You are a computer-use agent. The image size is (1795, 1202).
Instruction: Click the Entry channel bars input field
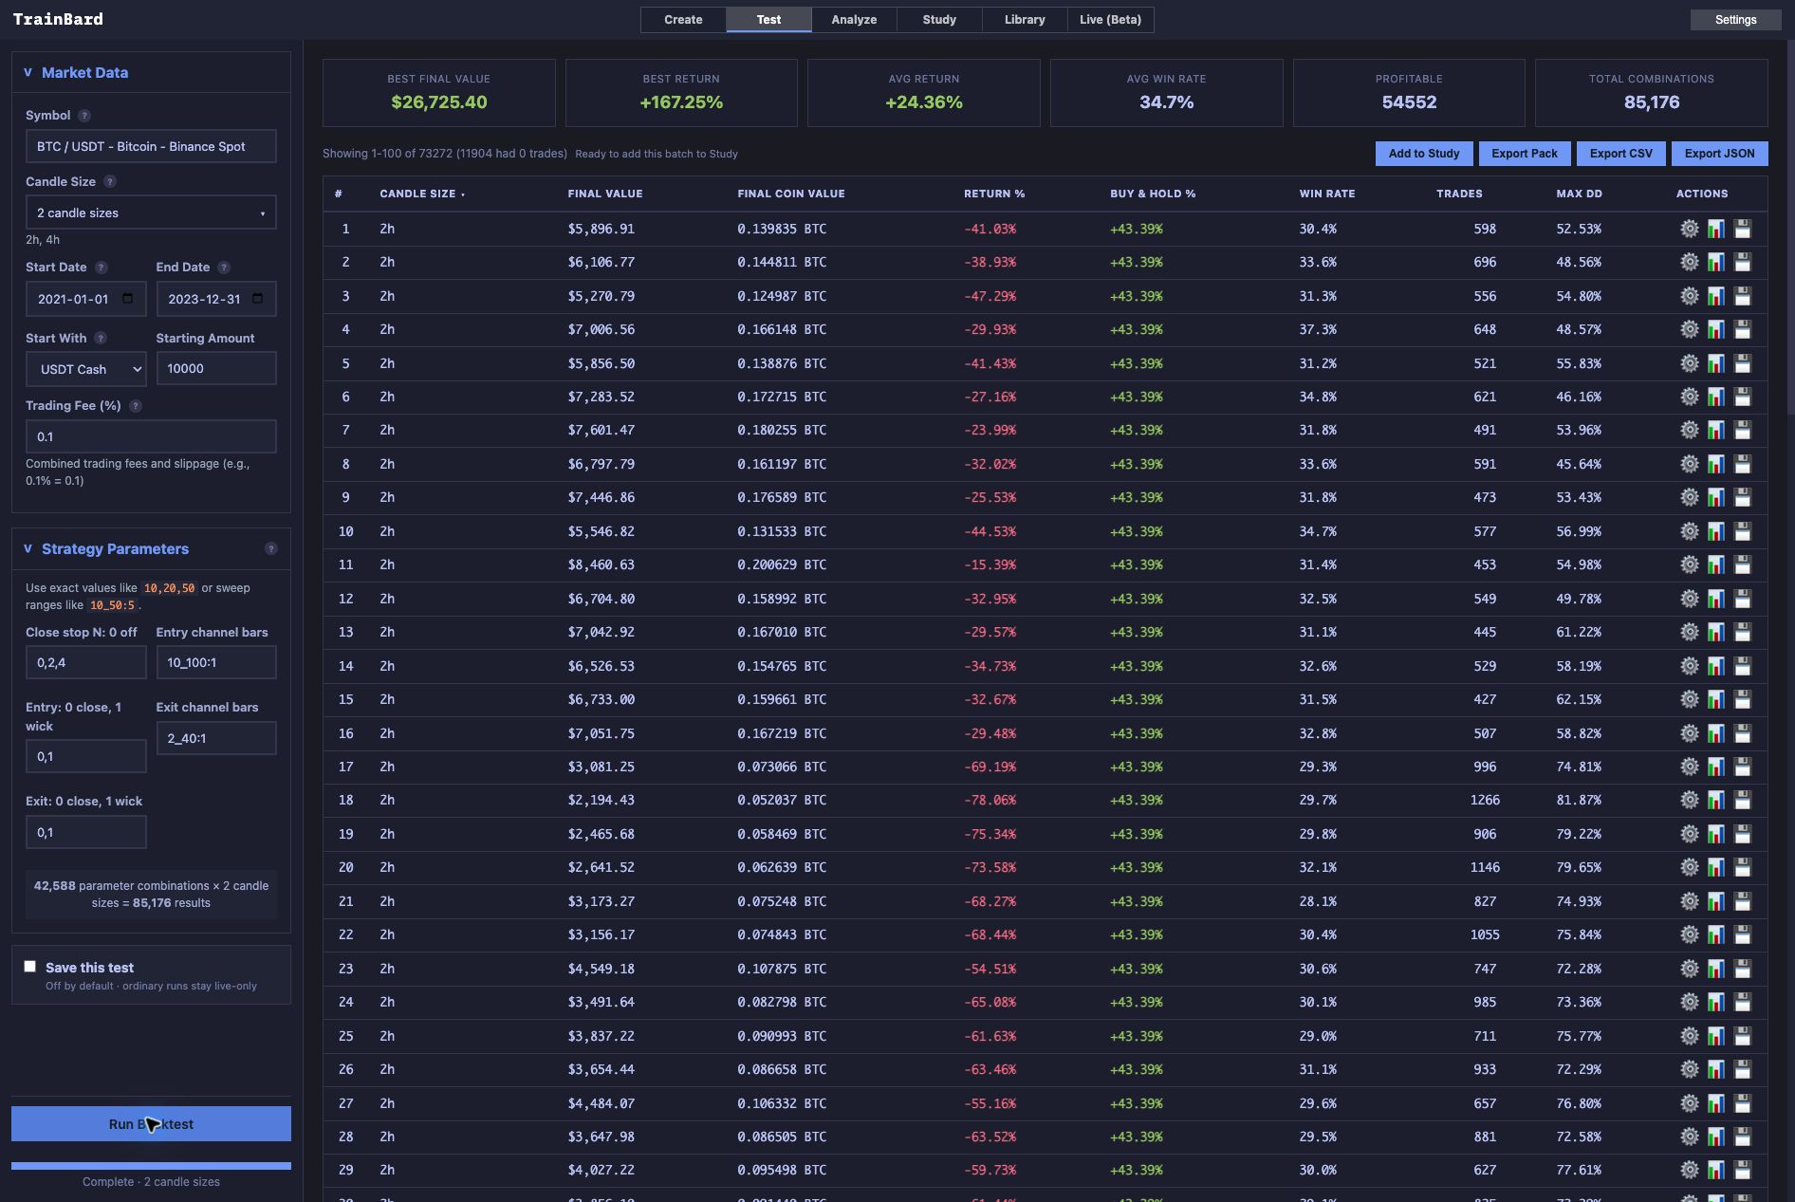216,662
